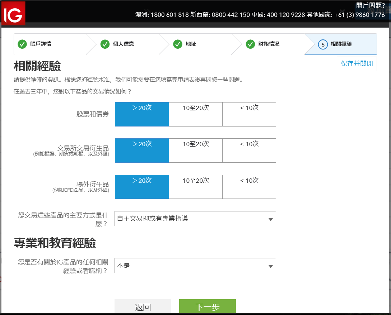This screenshot has height=315, width=391.
Task: Click the green checkmark on 賬戶詳情 step
Action: (22, 44)
